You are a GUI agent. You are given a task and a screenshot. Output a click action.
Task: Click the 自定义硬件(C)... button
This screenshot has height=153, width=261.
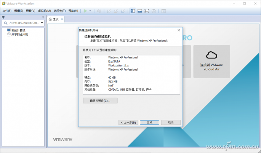[100, 101]
